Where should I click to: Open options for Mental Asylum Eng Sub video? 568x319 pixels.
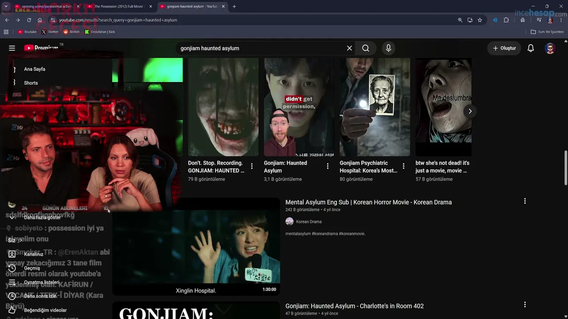(525, 201)
